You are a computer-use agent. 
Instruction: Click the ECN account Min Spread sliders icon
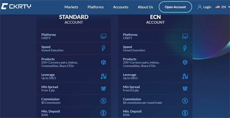click(185, 89)
